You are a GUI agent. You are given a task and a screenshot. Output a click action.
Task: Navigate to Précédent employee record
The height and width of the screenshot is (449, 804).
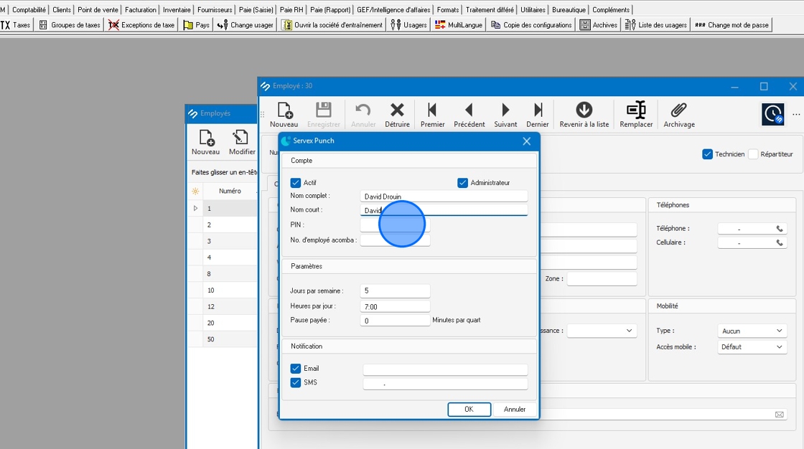469,114
